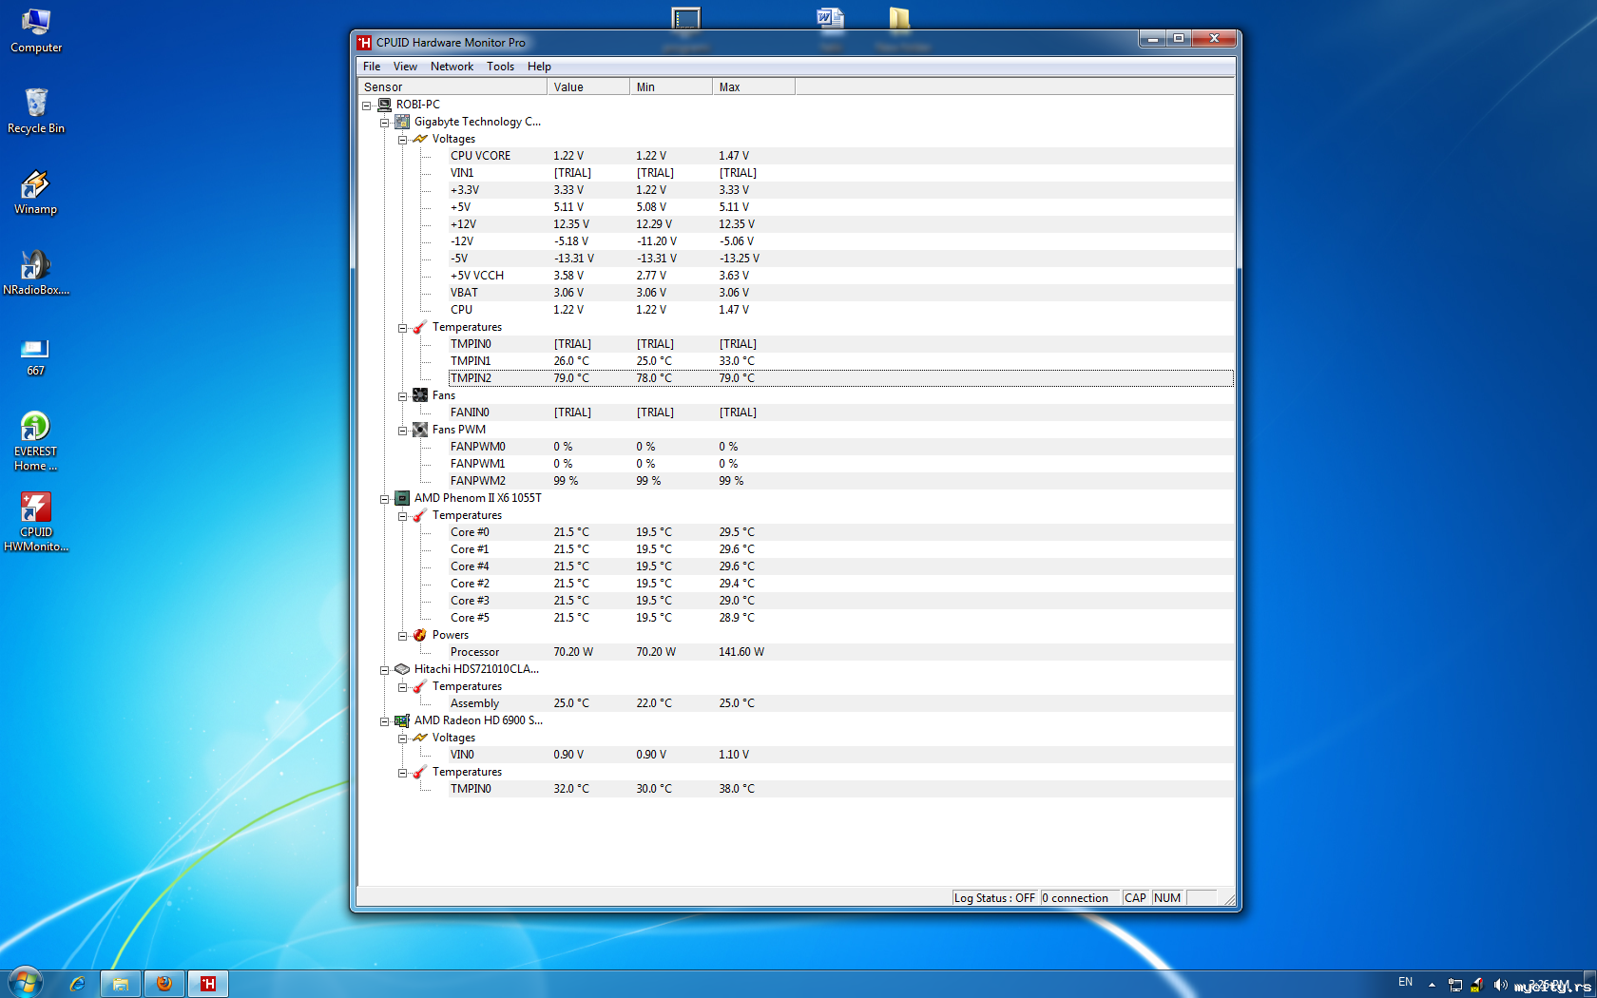Select the CPU VCORE sensor row

click(x=480, y=156)
